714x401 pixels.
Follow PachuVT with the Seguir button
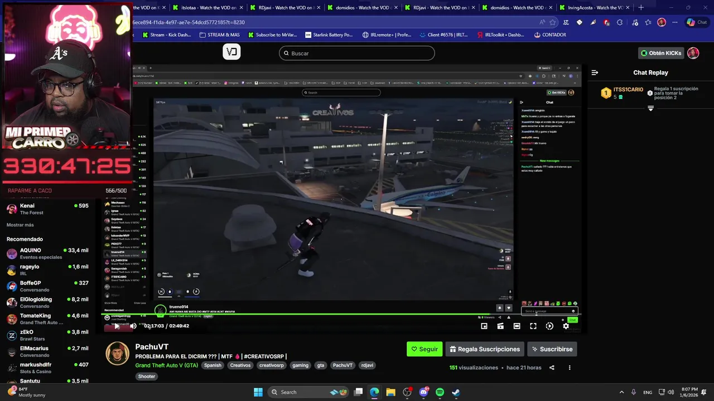[x=424, y=349]
